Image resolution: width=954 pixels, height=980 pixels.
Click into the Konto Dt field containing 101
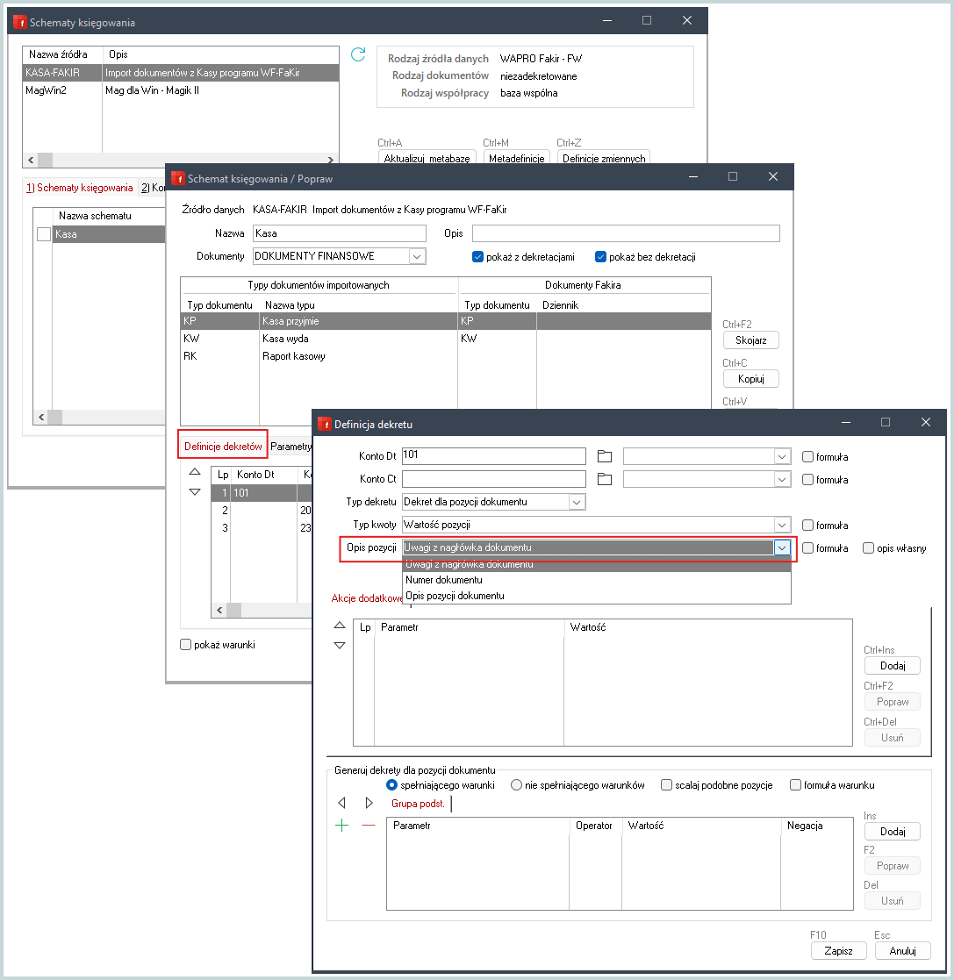click(494, 455)
